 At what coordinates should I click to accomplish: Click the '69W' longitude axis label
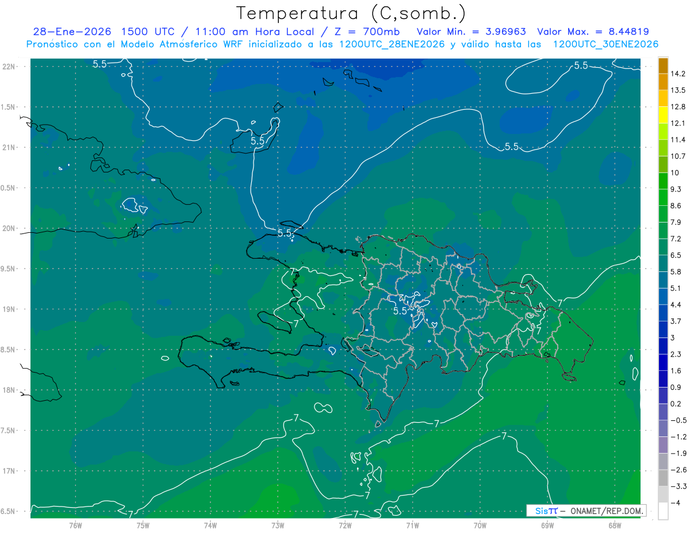point(547,526)
